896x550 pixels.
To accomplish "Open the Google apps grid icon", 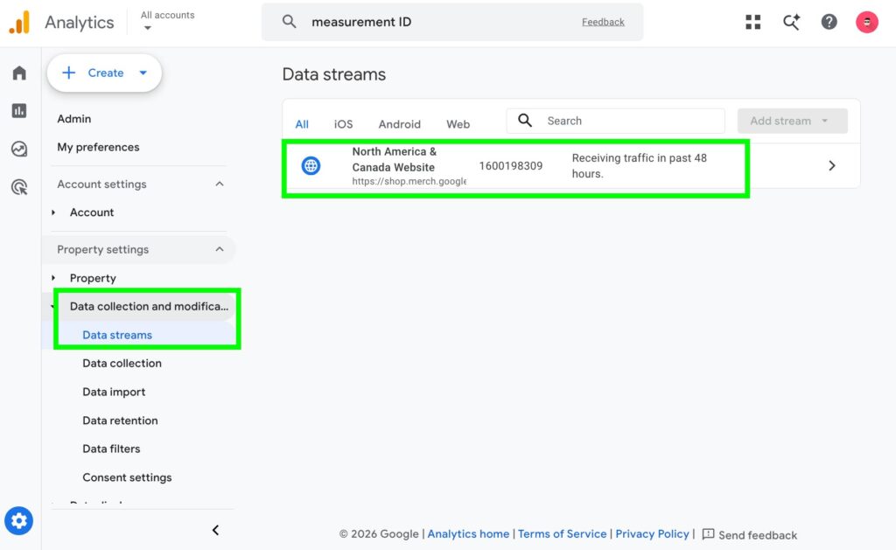I will click(x=753, y=22).
